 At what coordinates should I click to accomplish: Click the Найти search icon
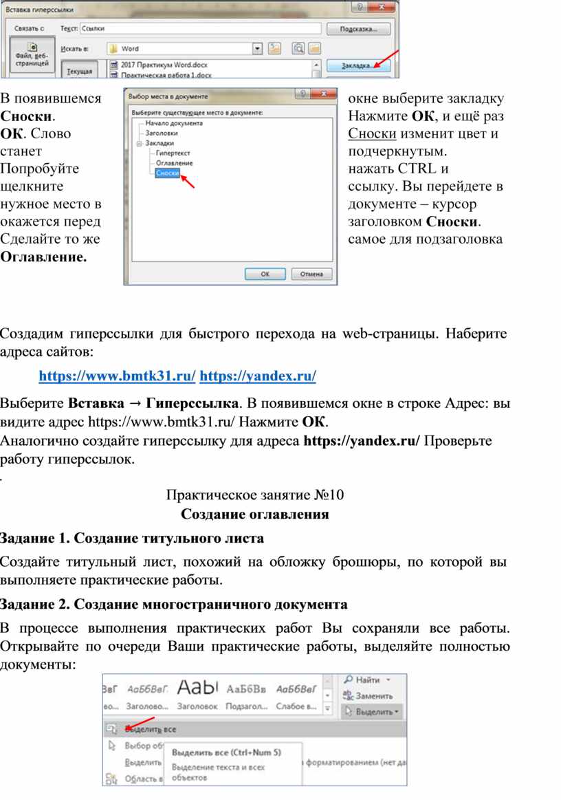pyautogui.click(x=349, y=680)
